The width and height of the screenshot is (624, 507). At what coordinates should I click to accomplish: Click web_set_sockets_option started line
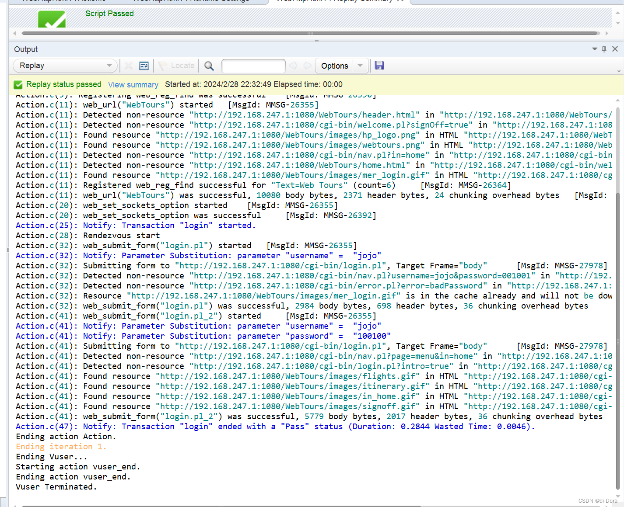point(177,205)
